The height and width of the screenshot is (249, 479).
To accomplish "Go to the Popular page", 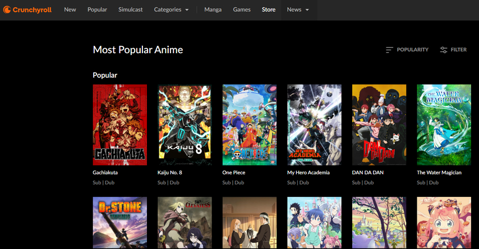I will 97,10.
